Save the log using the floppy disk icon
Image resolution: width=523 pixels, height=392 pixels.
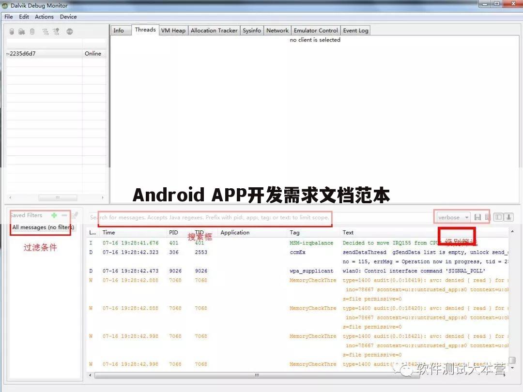(x=477, y=217)
